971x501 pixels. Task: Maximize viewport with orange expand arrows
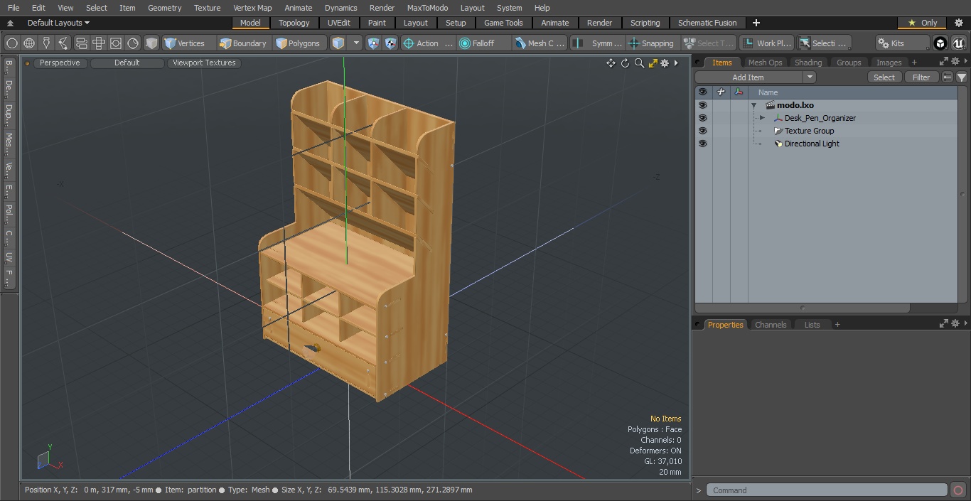tap(653, 63)
